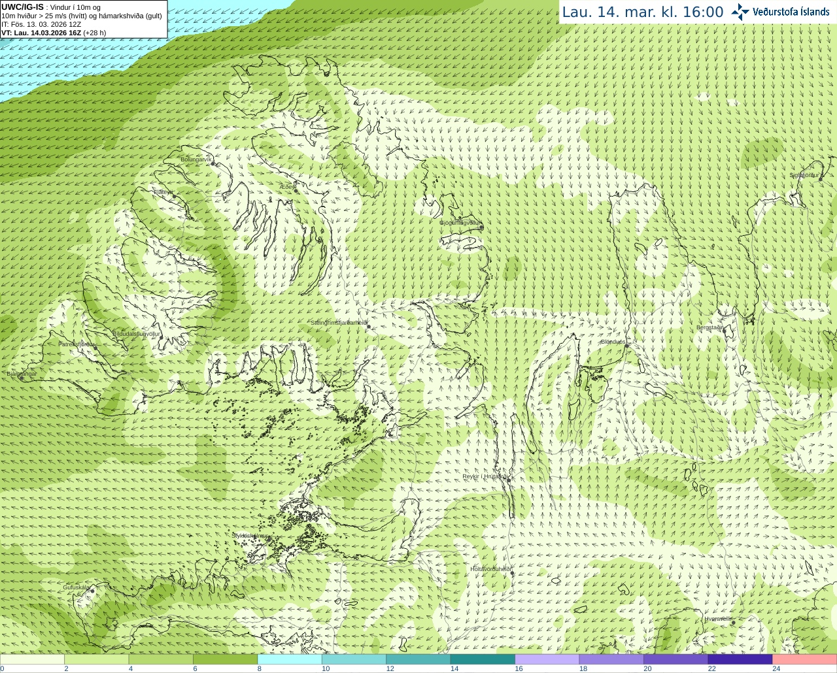The image size is (837, 673).
Task: Click the legend scale number 16
Action: [519, 668]
